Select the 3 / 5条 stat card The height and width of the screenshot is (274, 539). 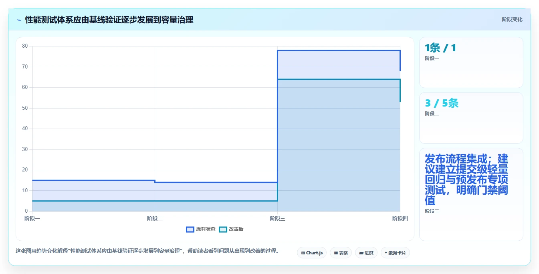(471, 118)
